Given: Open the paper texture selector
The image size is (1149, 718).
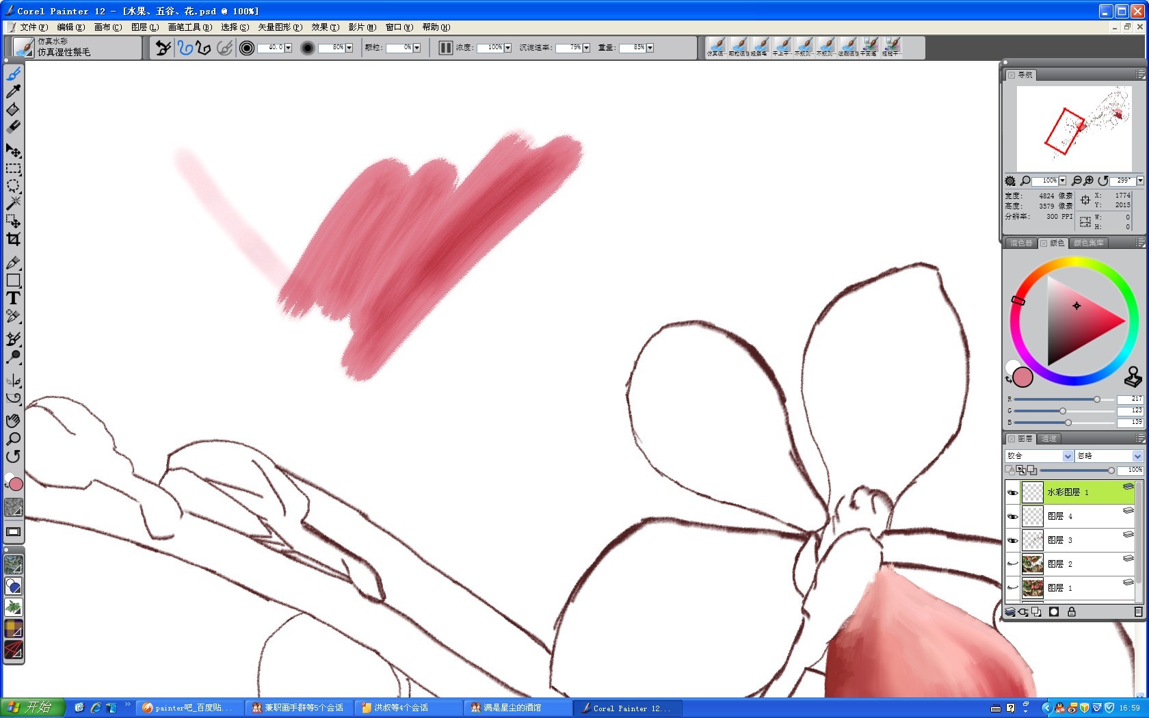Looking at the screenshot, I should (14, 507).
